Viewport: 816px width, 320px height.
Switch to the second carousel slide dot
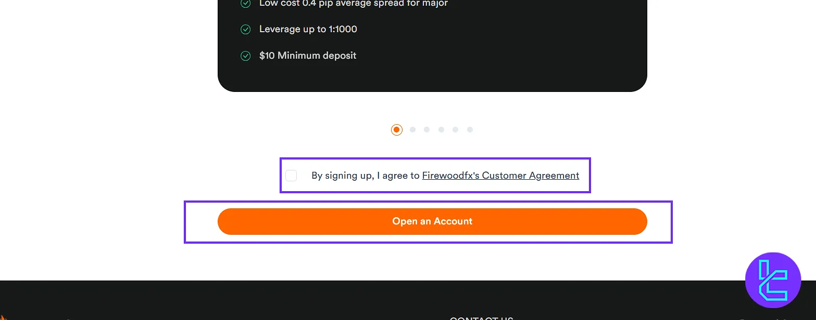click(413, 130)
